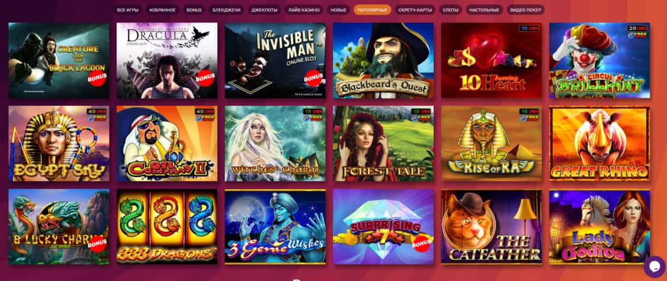Click the BONUS badge on Invisible Man
667x281 pixels.
(313, 79)
